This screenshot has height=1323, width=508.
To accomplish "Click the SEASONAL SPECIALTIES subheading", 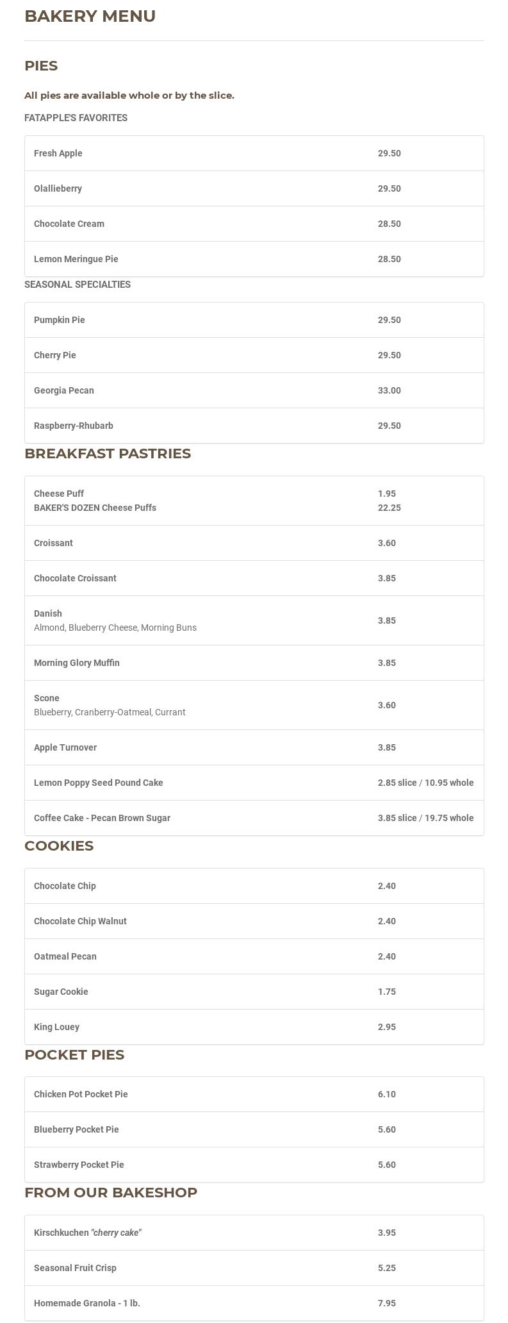I will click(x=78, y=285).
